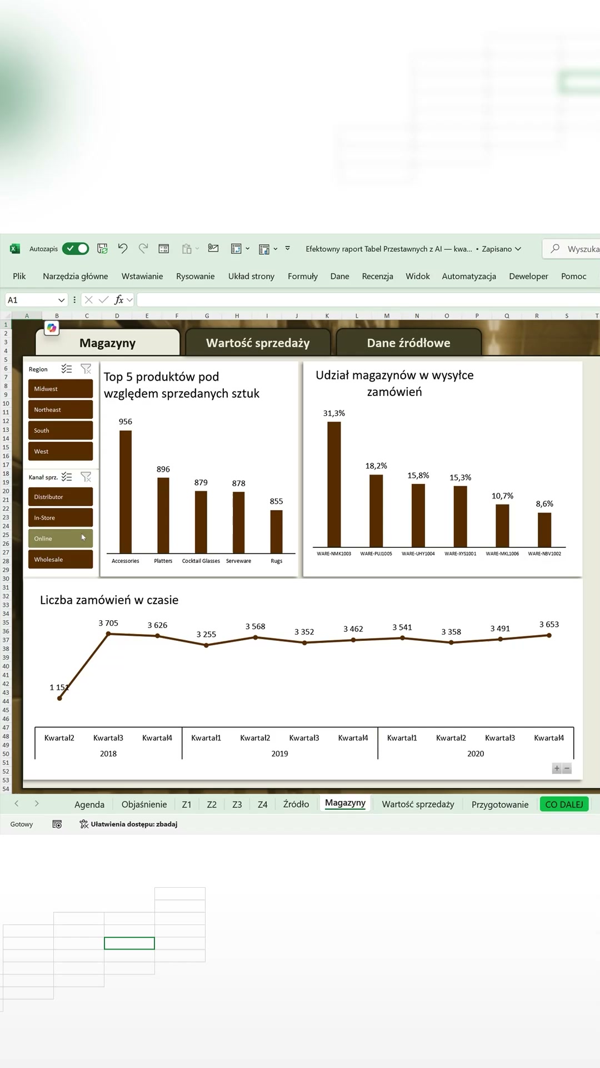Select the Accessories bar with value 956
Screen dimensions: 600x1068
tap(126, 492)
